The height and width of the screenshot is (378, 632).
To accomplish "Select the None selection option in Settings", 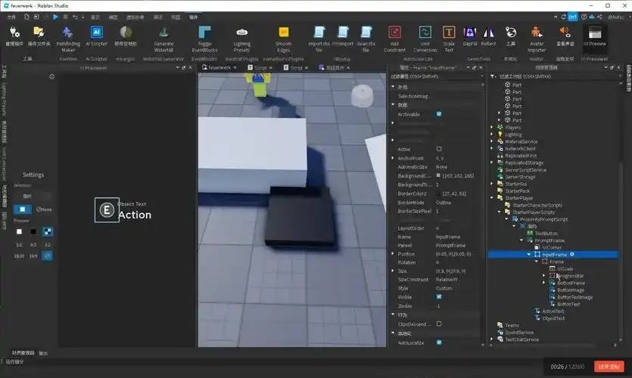I will [44, 209].
